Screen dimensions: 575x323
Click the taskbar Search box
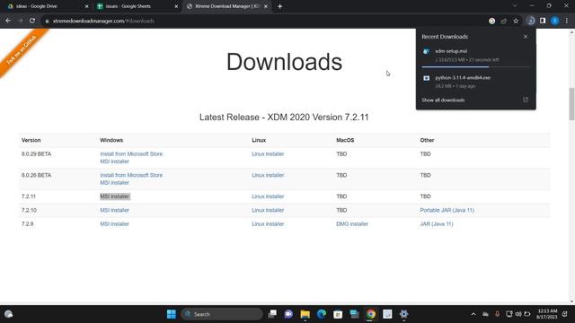[x=222, y=314]
